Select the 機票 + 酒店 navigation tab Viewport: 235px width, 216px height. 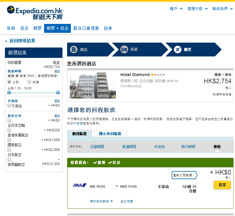[57, 28]
